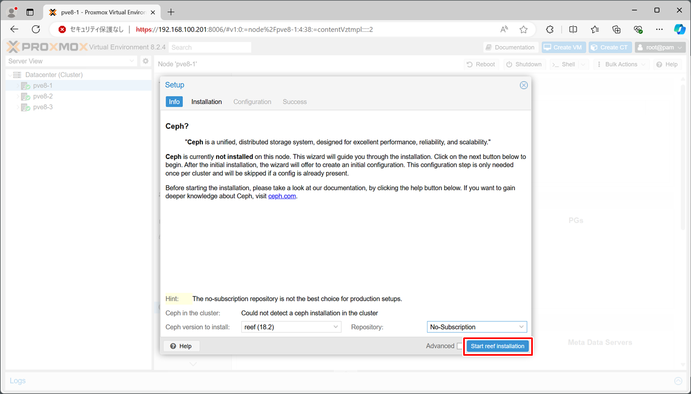
Task: Enable the Advanced checkbox
Action: (x=459, y=346)
